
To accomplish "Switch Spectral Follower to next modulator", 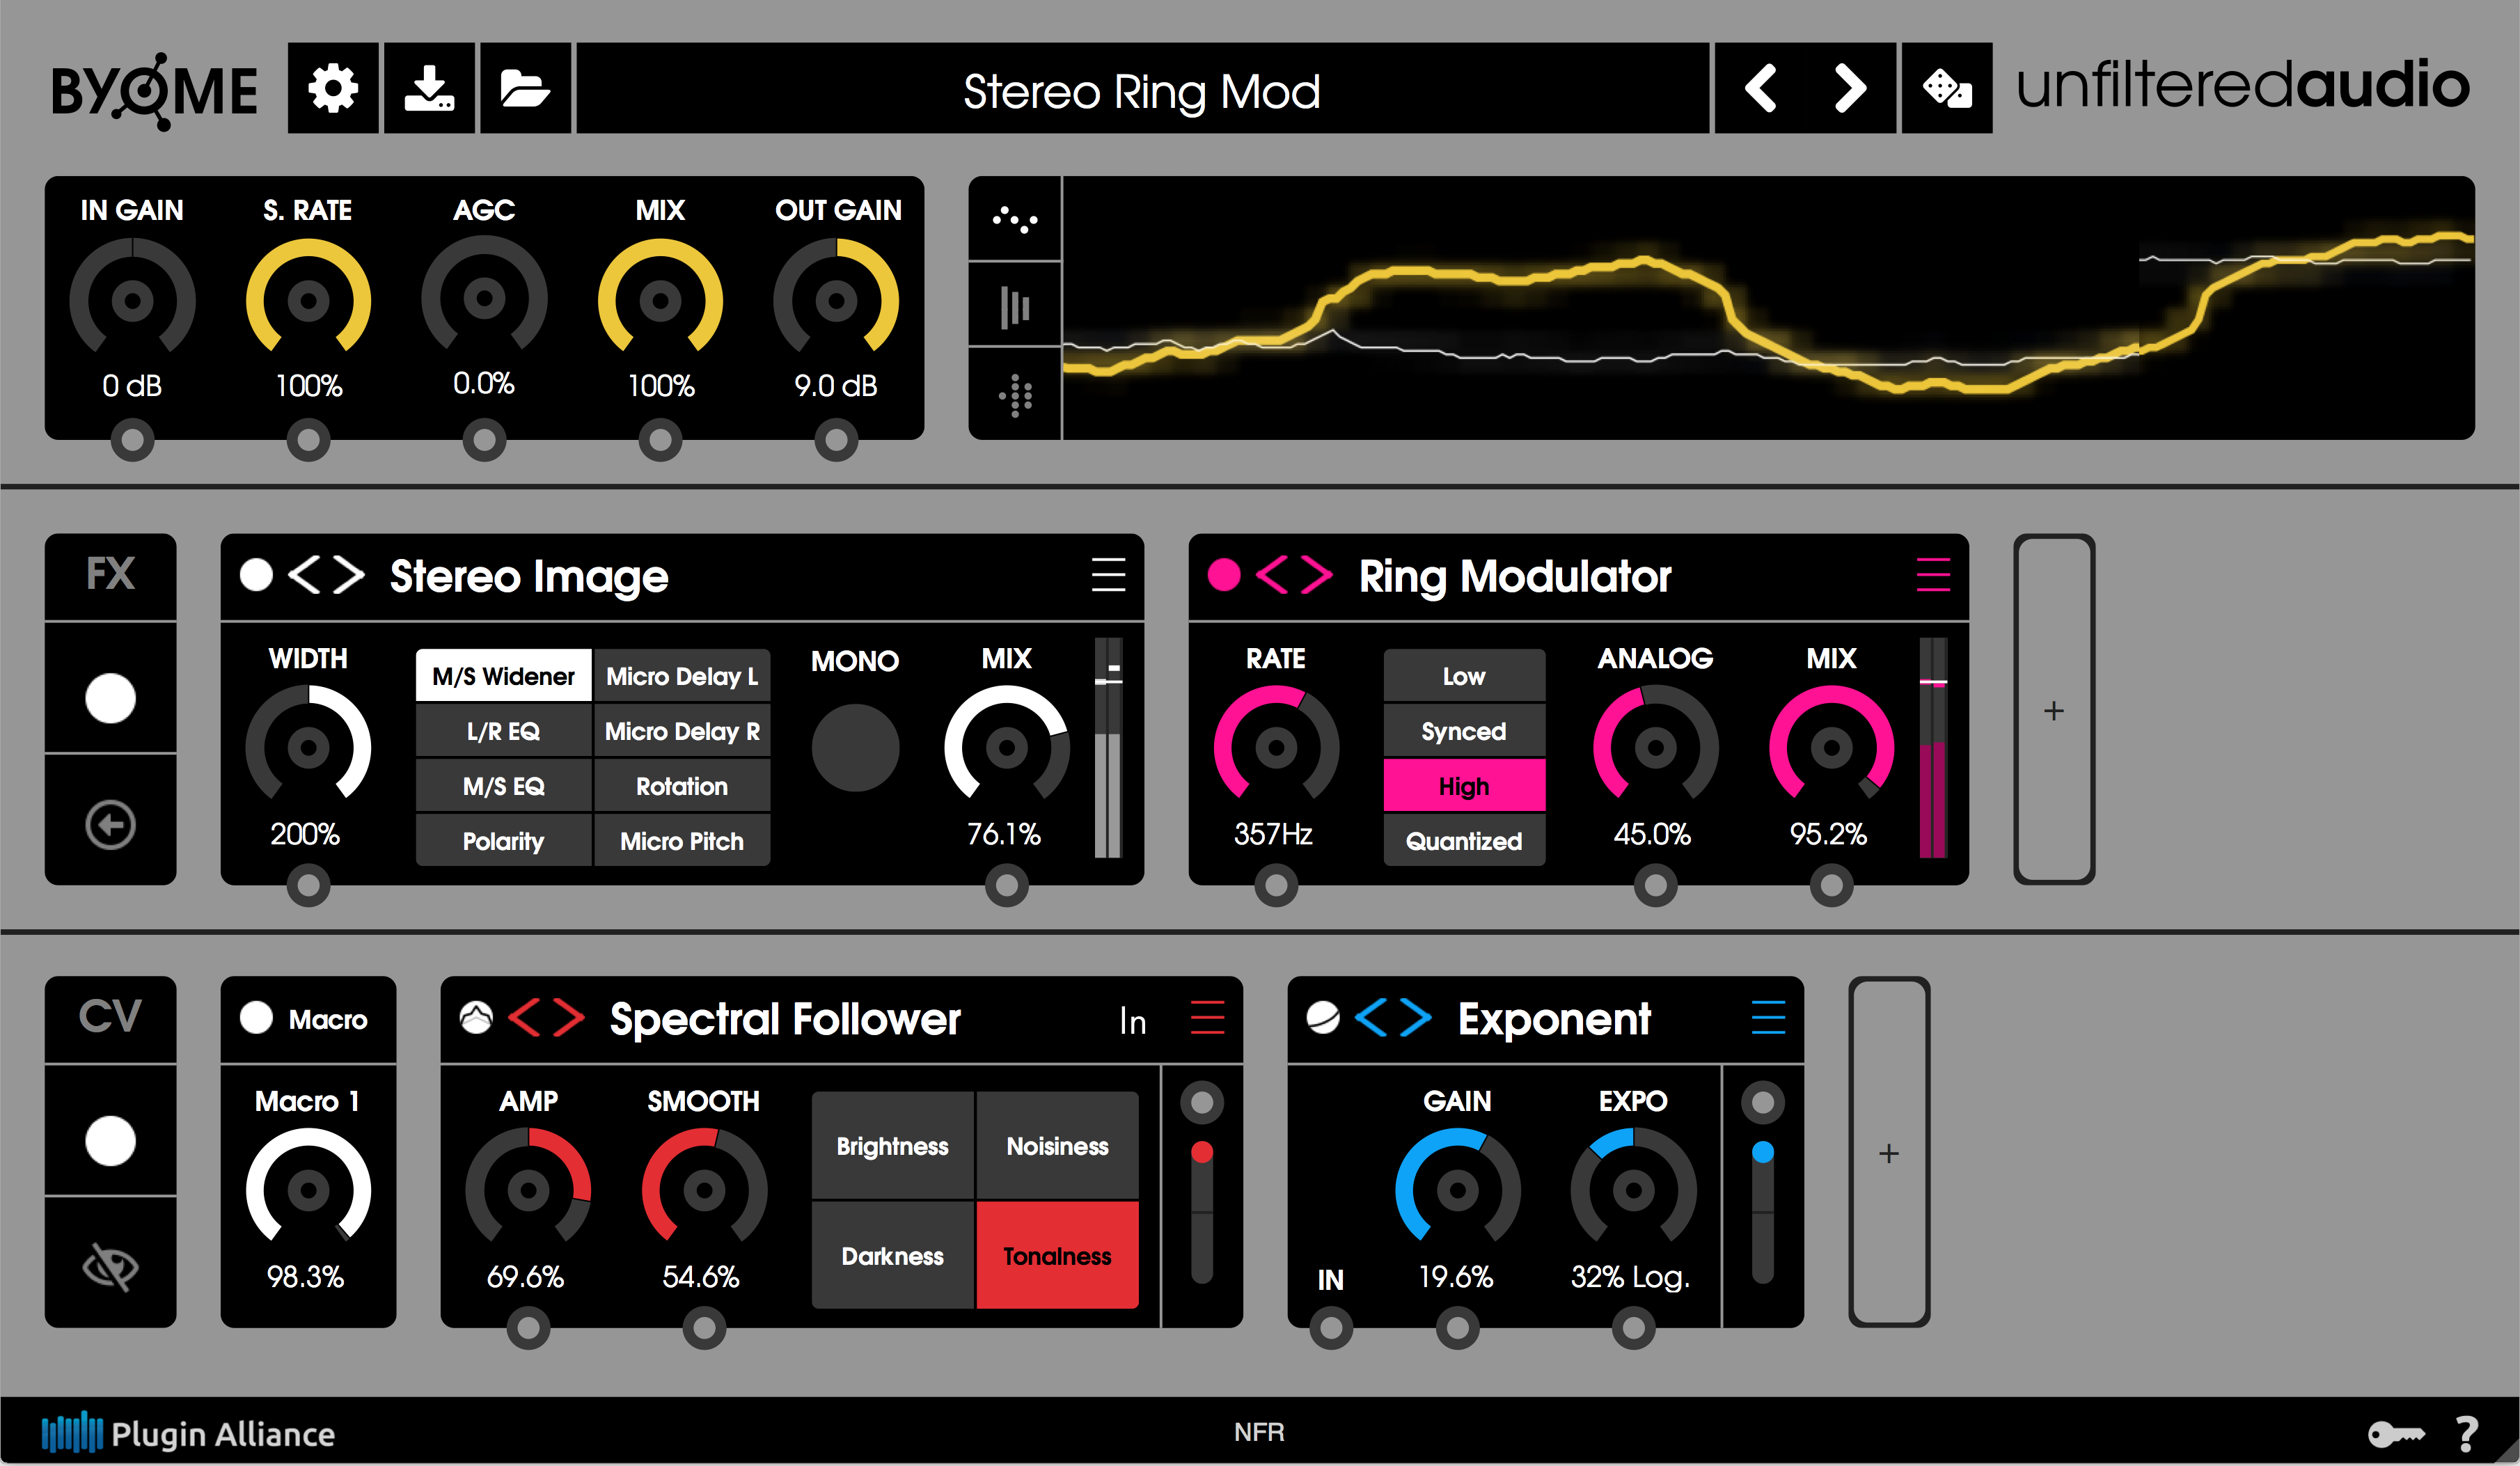I will coord(568,1018).
